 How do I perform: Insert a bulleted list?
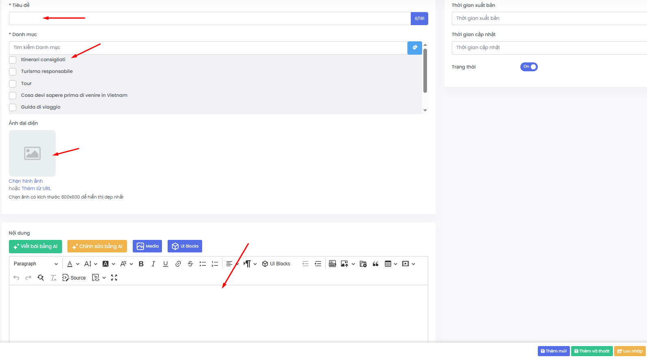[x=203, y=264]
